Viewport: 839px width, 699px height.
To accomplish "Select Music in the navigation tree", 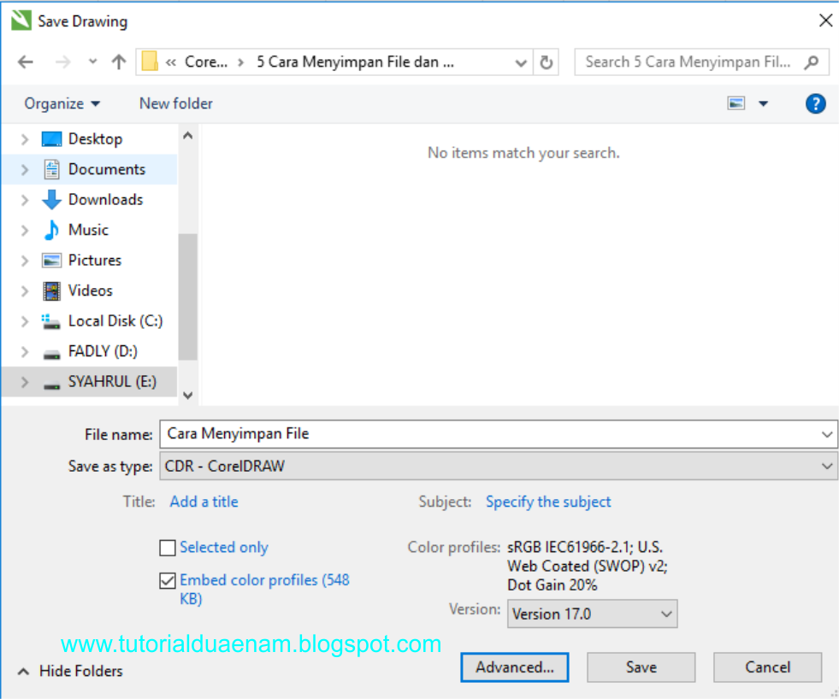I will tap(88, 230).
